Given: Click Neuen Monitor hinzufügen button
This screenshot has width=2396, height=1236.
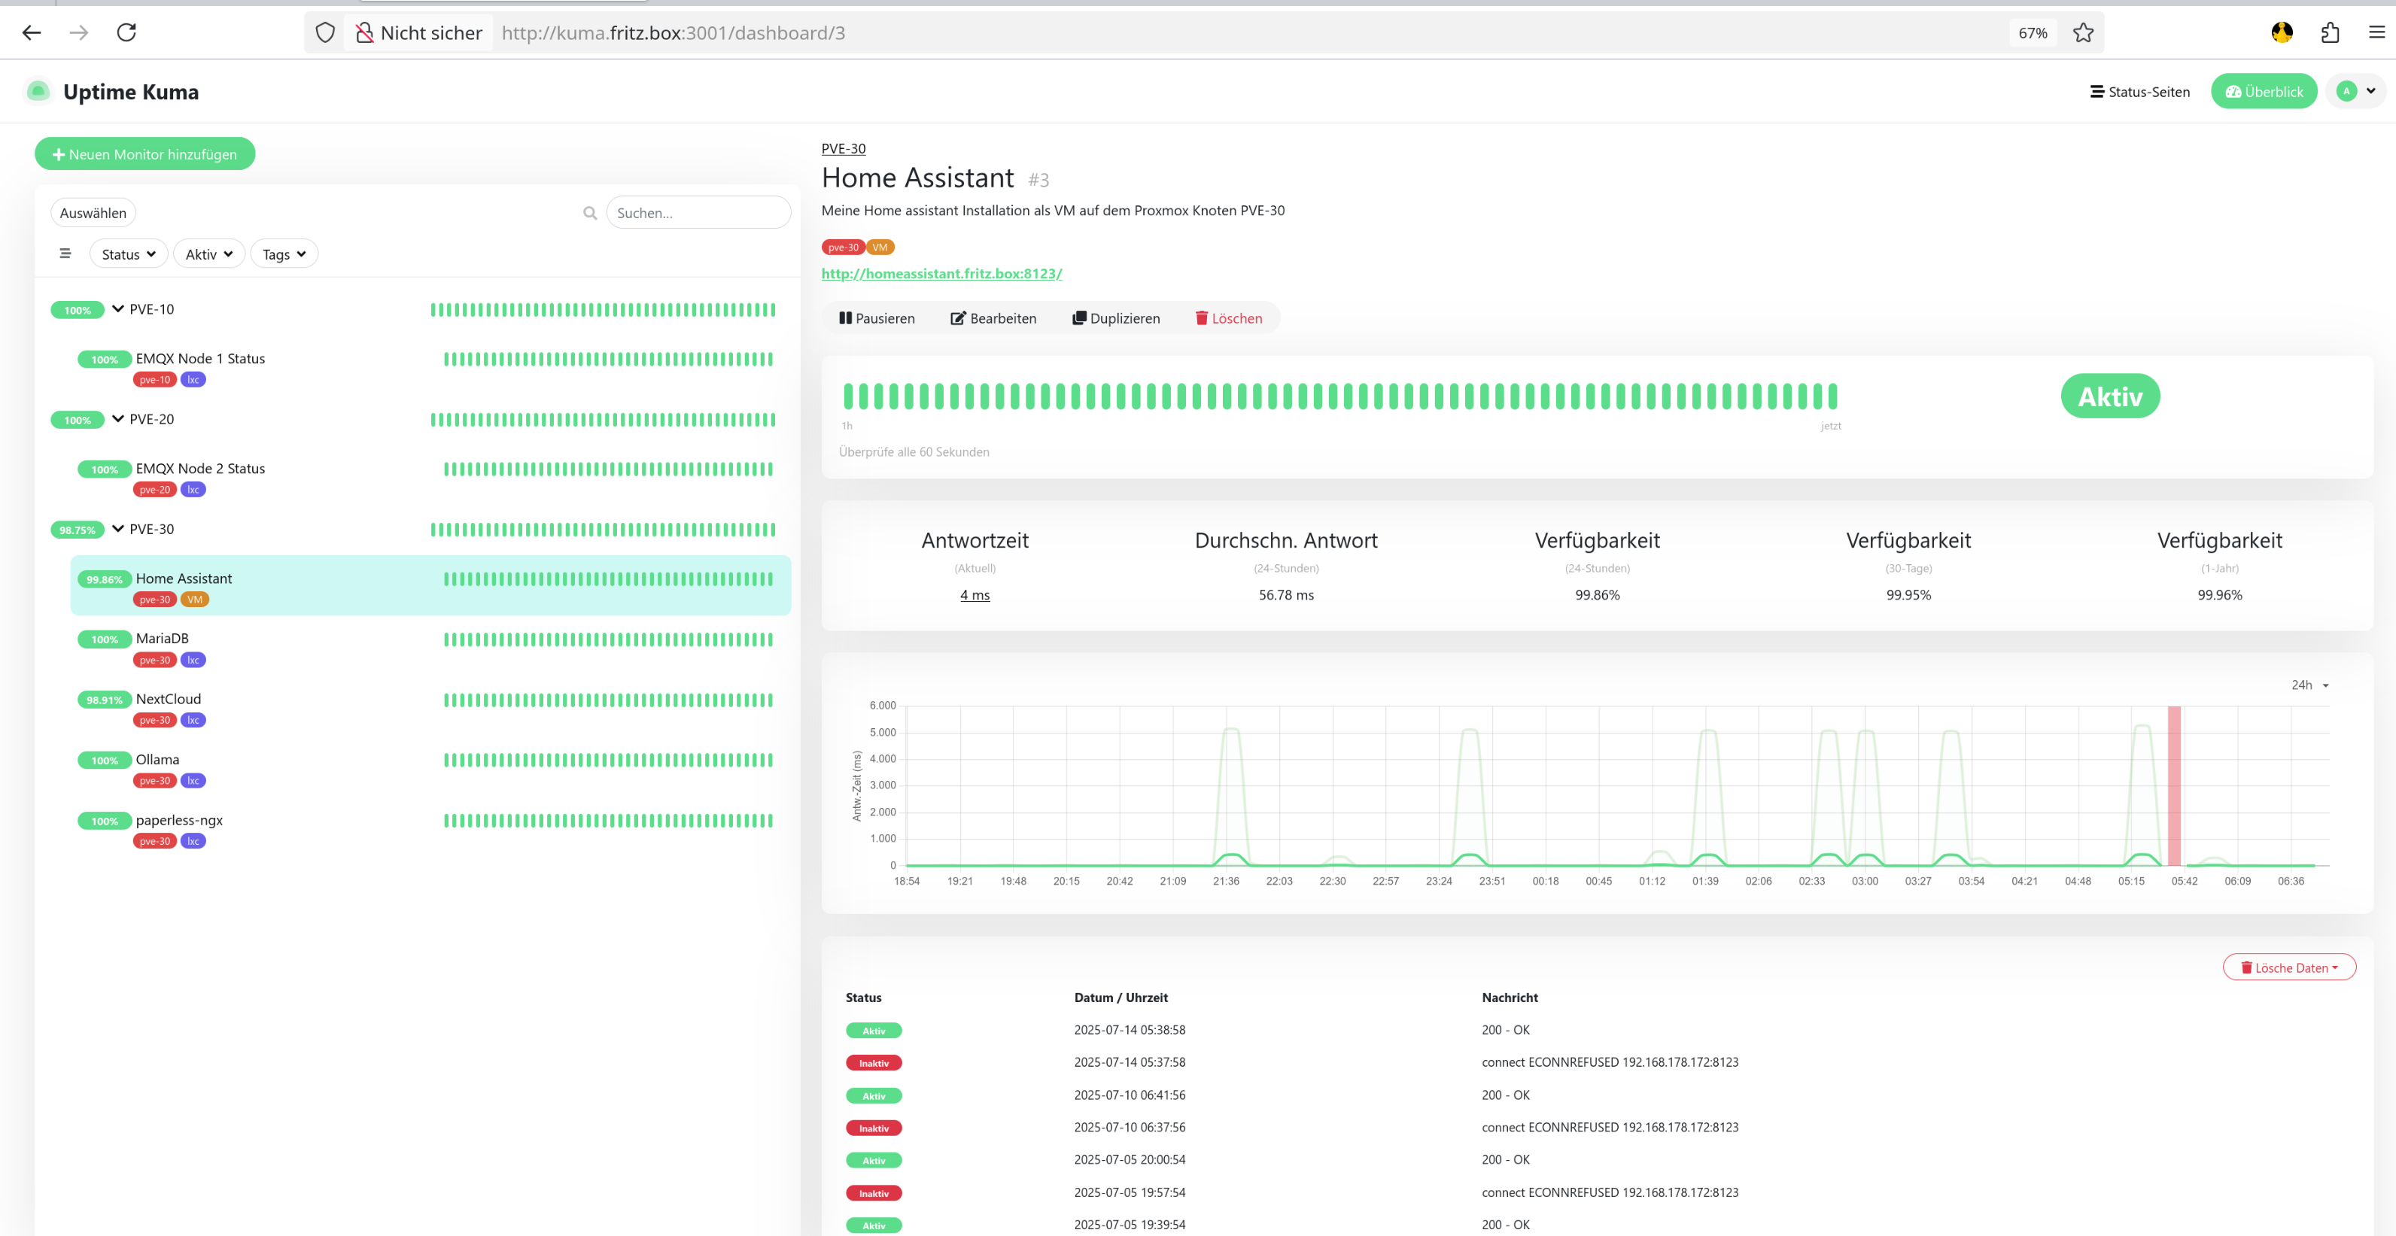Looking at the screenshot, I should pyautogui.click(x=145, y=154).
